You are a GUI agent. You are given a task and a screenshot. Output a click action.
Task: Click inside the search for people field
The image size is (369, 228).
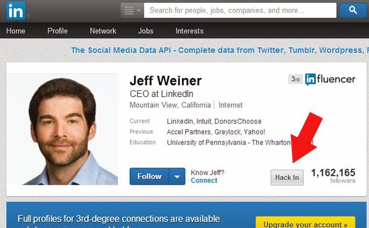(240, 10)
